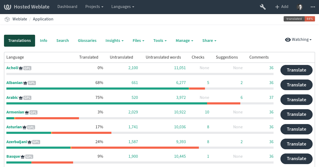The width and height of the screenshot is (319, 167).
Task: Click the project cube icon in breadcrumb
Action: click(x=7, y=19)
